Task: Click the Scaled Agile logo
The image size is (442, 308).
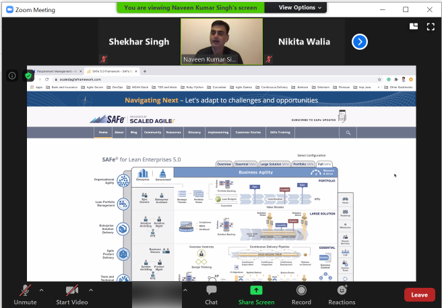Action: (152, 120)
